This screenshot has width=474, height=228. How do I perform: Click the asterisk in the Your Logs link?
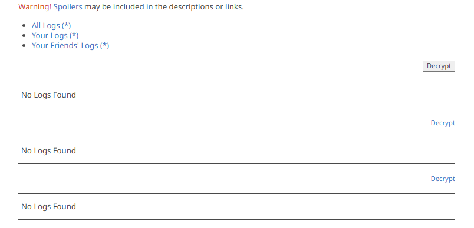coord(74,35)
